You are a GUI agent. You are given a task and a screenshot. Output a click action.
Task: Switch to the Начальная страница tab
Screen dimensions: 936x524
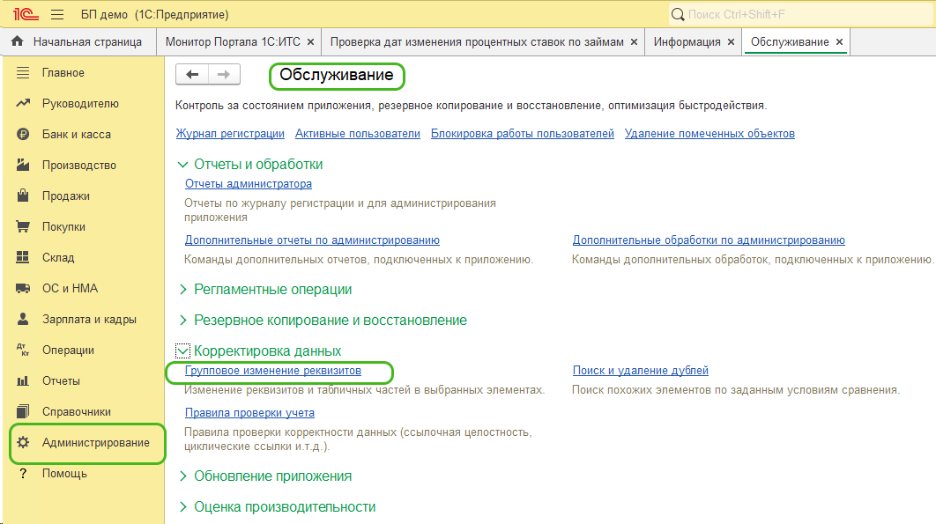pyautogui.click(x=86, y=42)
